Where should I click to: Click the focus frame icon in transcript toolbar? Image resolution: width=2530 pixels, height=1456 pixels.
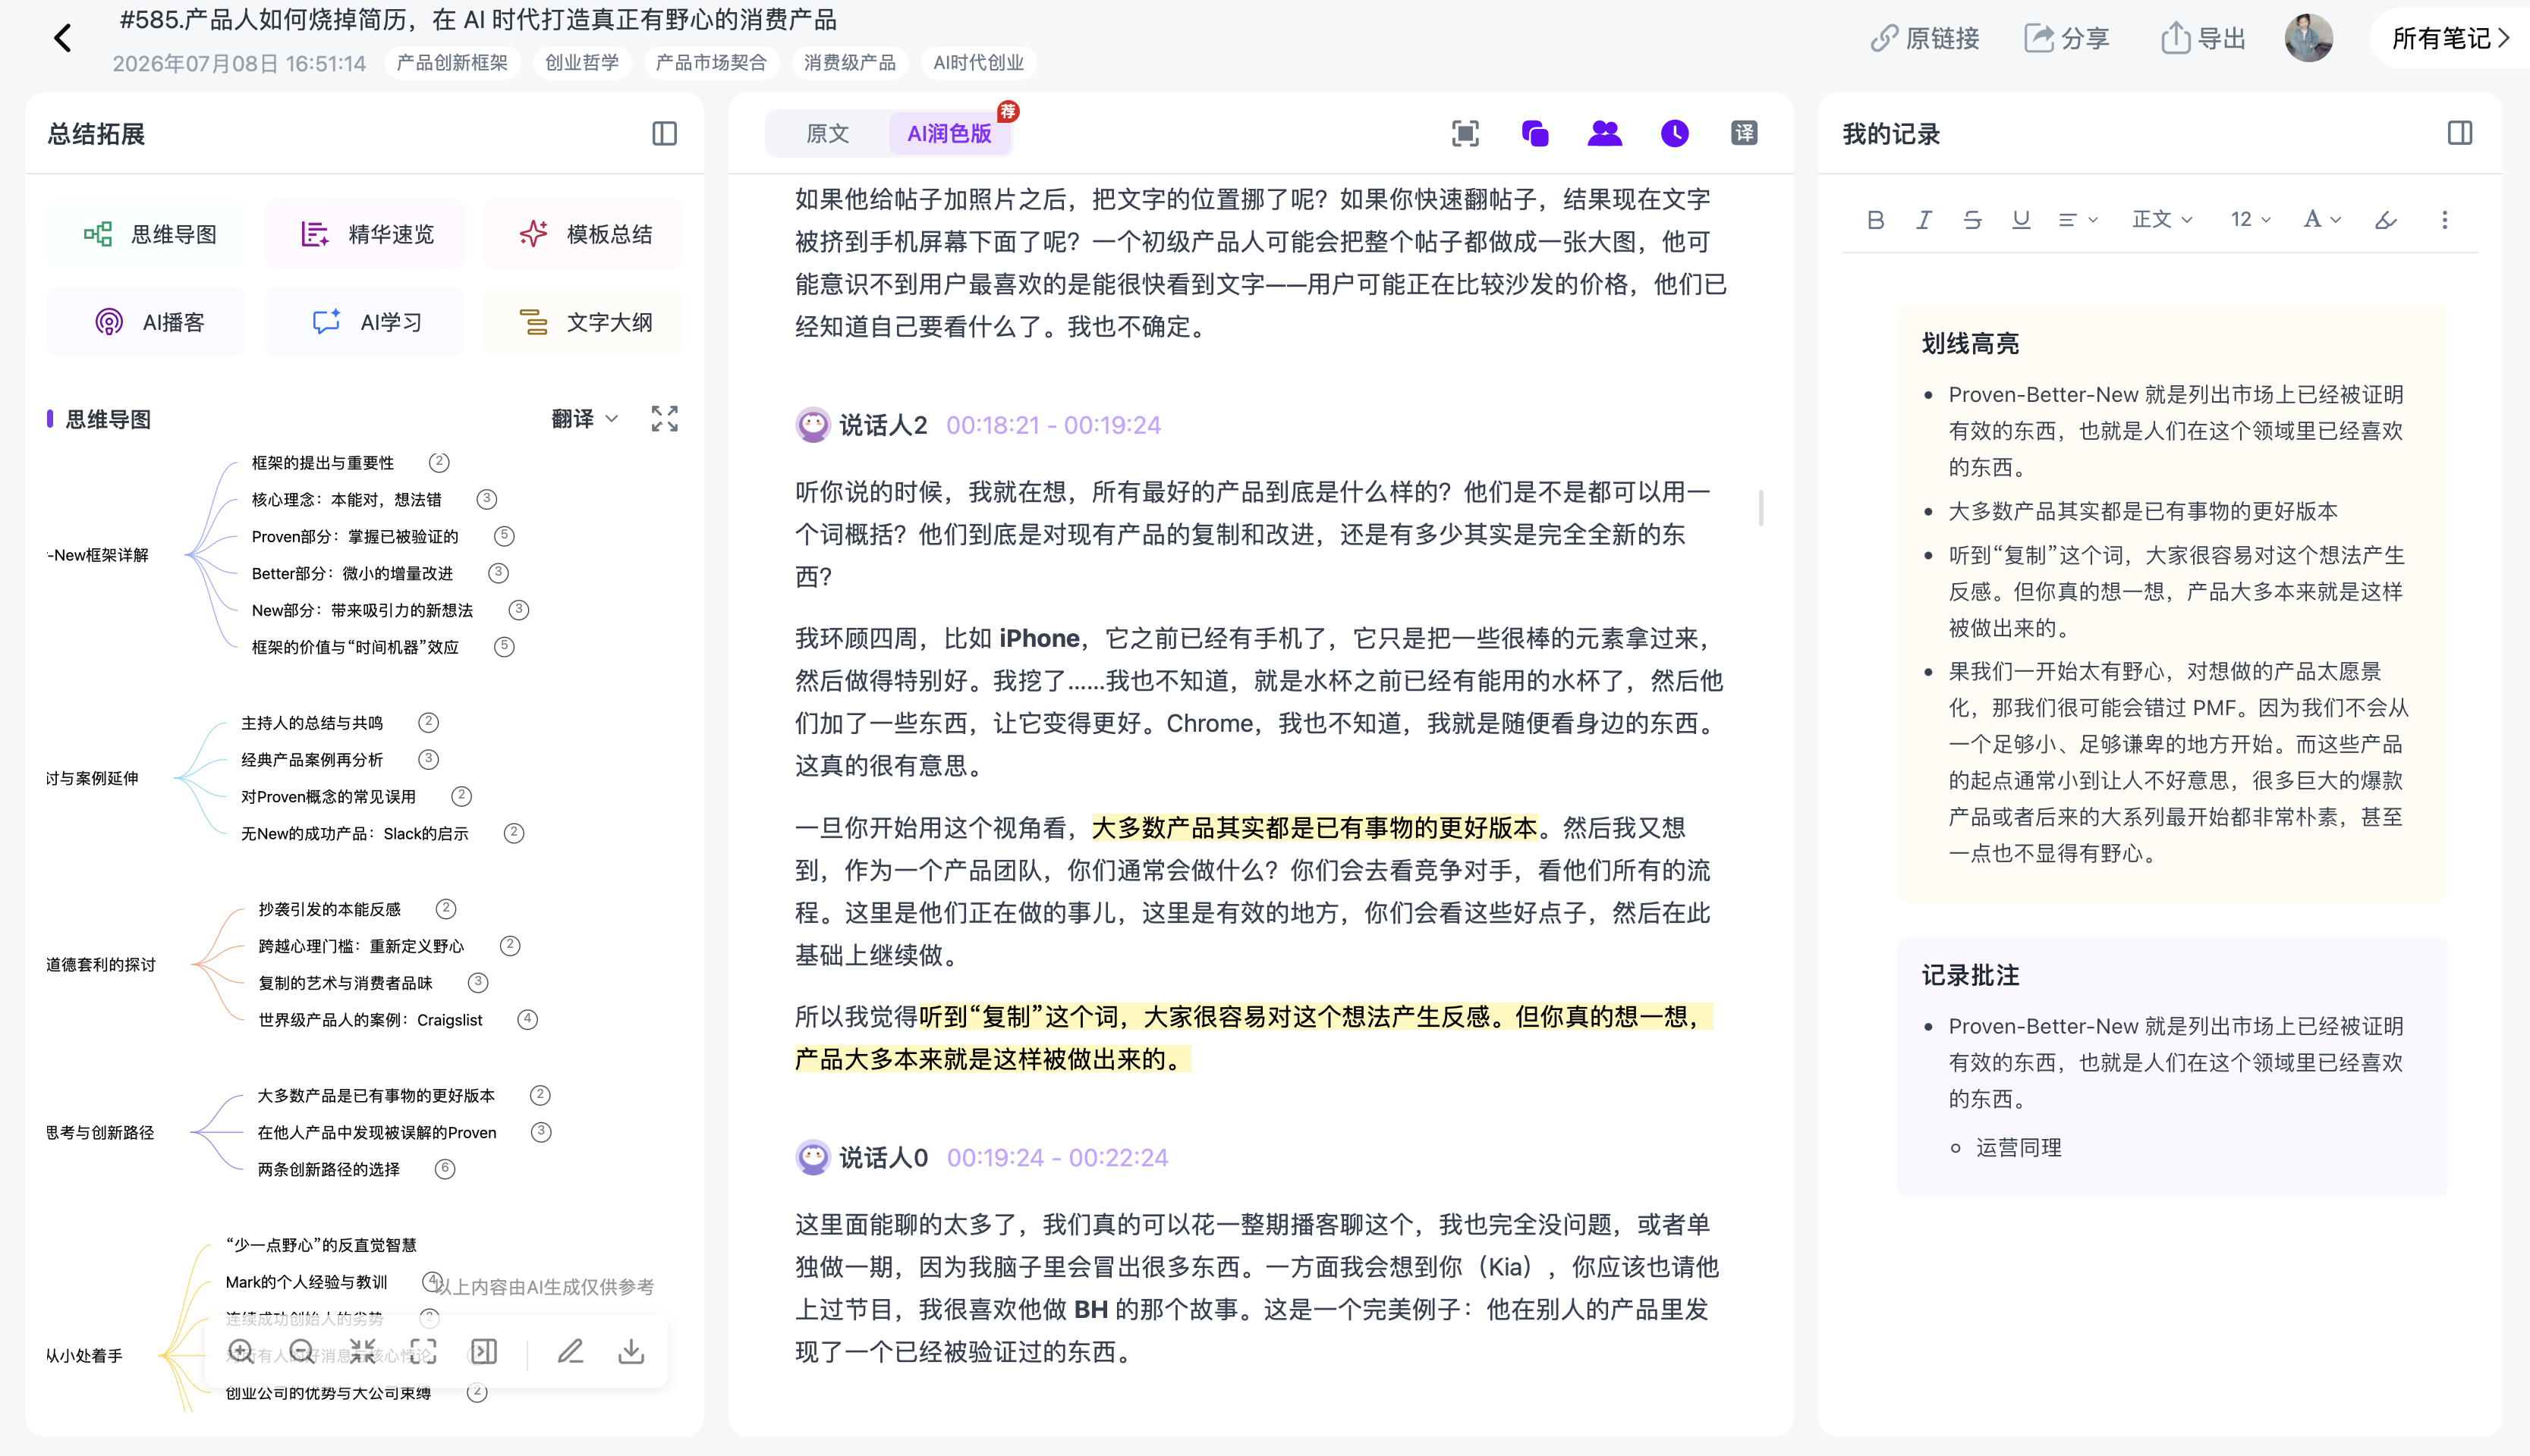tap(1465, 134)
